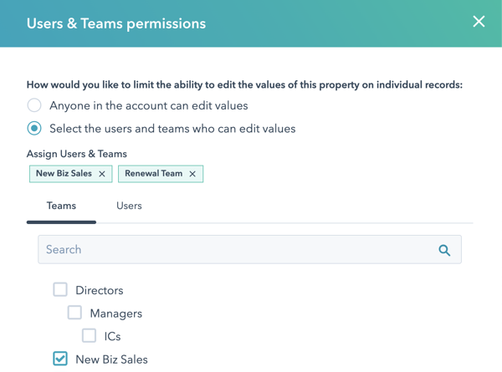
Task: Focus the Search text field
Action: [x=234, y=250]
